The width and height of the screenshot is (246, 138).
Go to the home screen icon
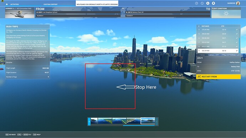[x=7, y=4]
